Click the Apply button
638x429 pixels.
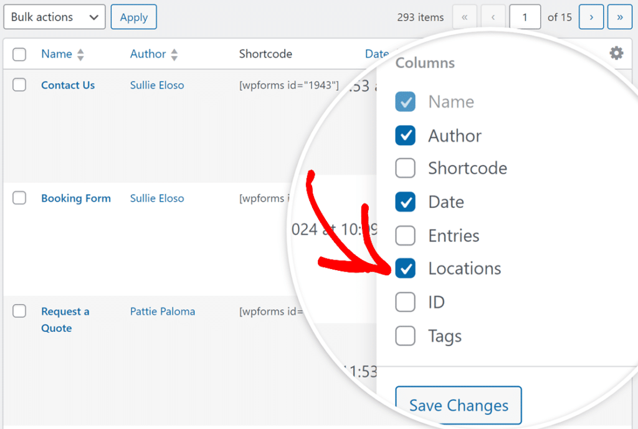coord(133,17)
